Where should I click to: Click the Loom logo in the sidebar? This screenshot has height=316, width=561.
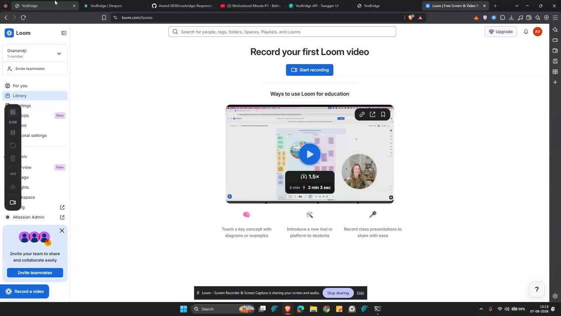pos(18,33)
